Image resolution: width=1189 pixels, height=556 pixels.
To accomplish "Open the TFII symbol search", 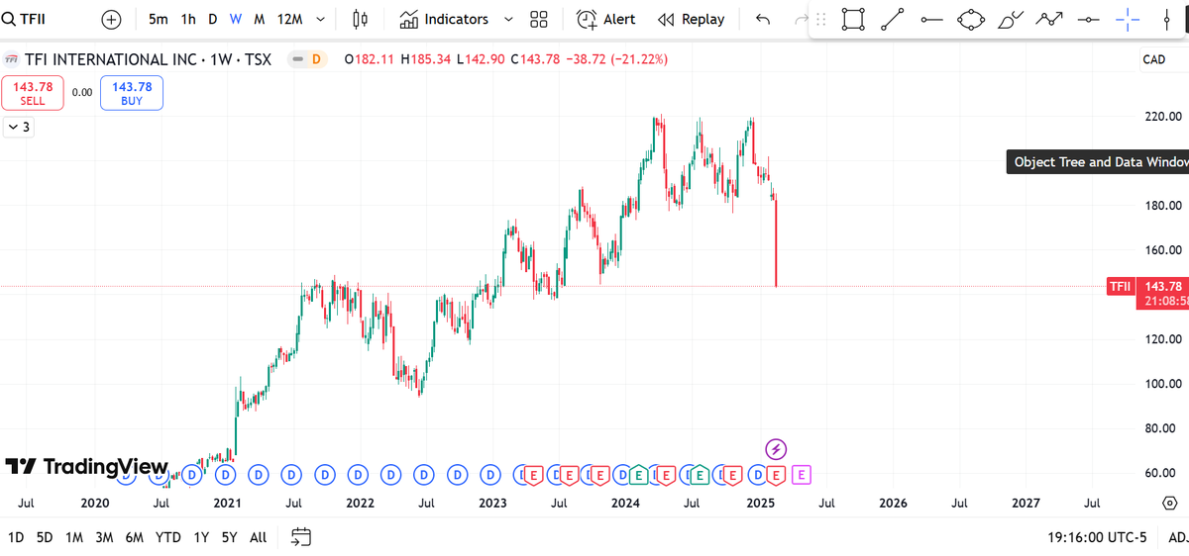I will tap(23, 19).
